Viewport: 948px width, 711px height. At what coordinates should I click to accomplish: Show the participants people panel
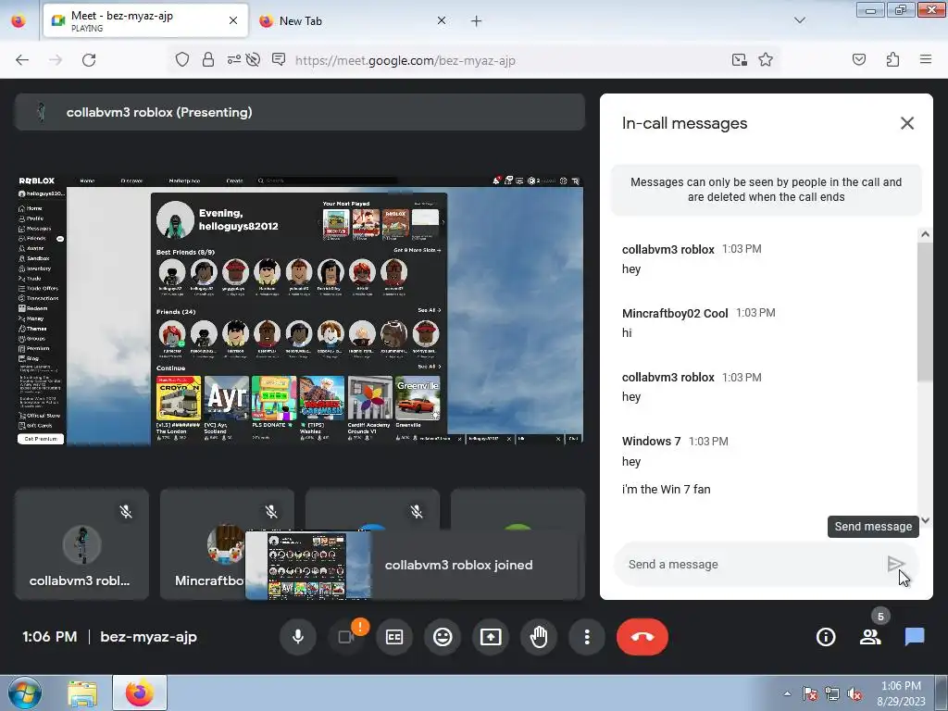[870, 637]
